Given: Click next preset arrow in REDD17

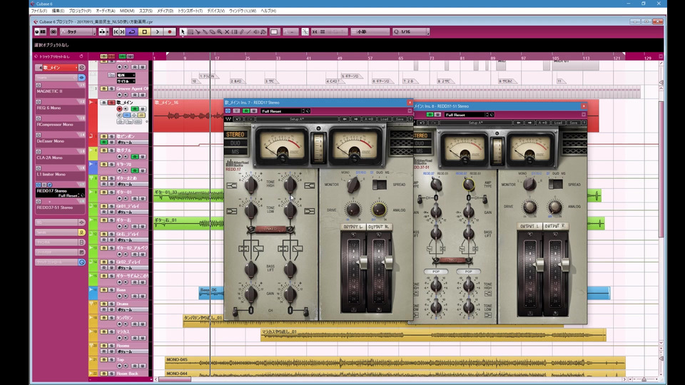Looking at the screenshot, I should (x=355, y=119).
